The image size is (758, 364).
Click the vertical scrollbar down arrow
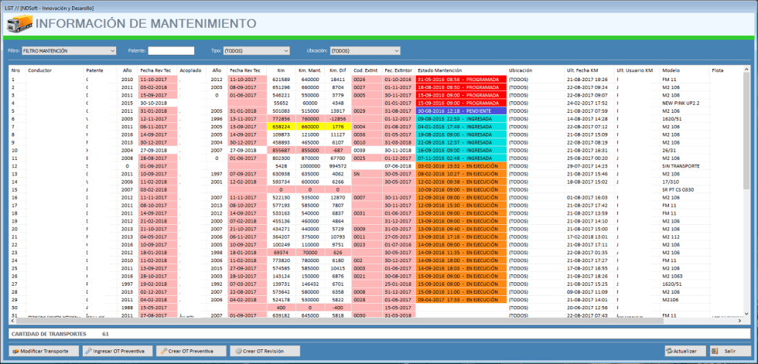(746, 313)
